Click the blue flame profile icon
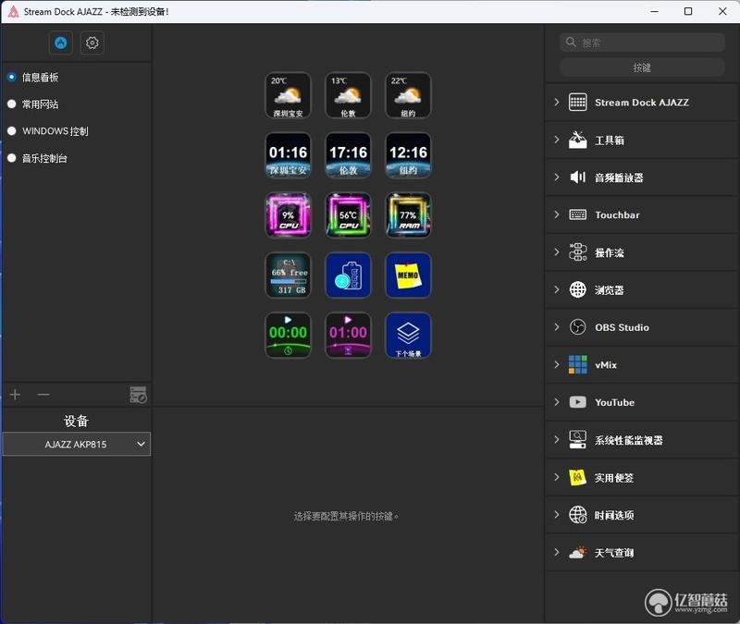This screenshot has width=740, height=624. [x=61, y=43]
